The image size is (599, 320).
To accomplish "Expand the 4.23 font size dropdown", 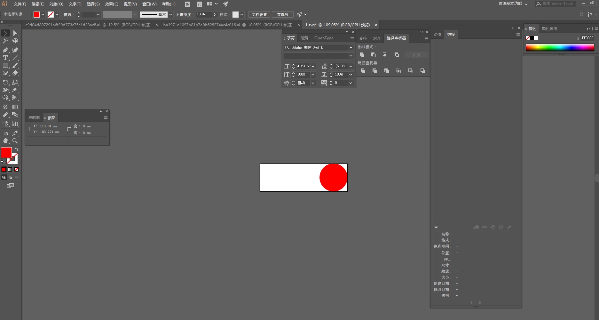I will 313,66.
